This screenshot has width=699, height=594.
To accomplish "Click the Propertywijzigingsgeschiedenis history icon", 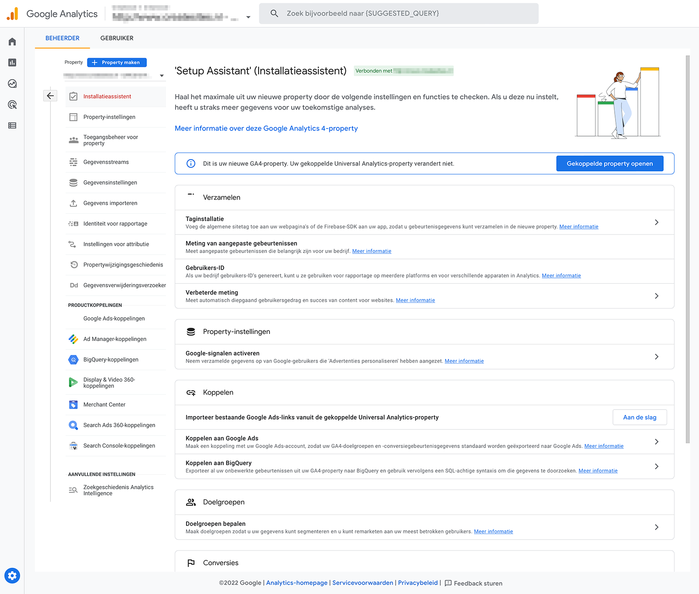I will tap(74, 265).
